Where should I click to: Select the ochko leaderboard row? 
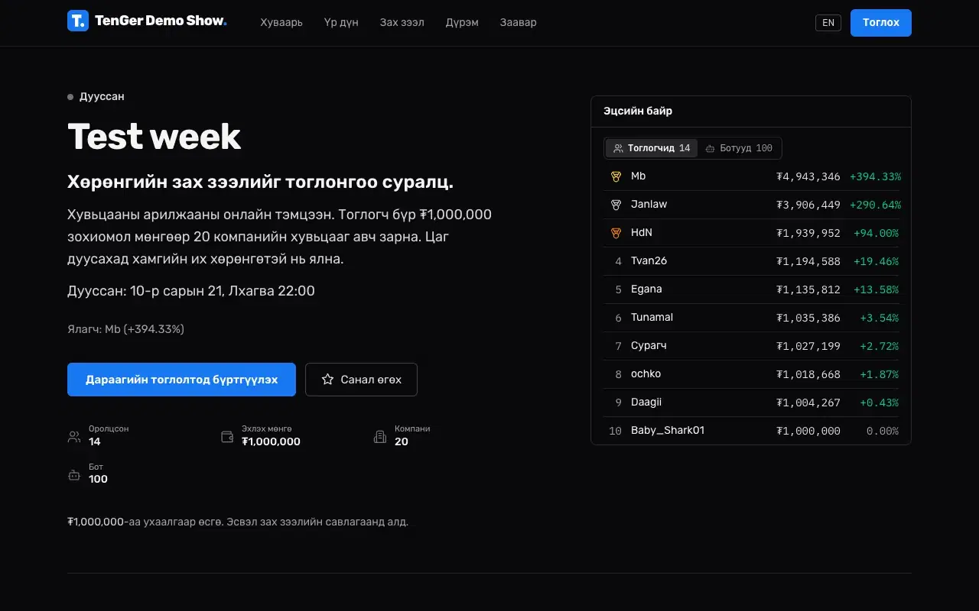point(751,374)
